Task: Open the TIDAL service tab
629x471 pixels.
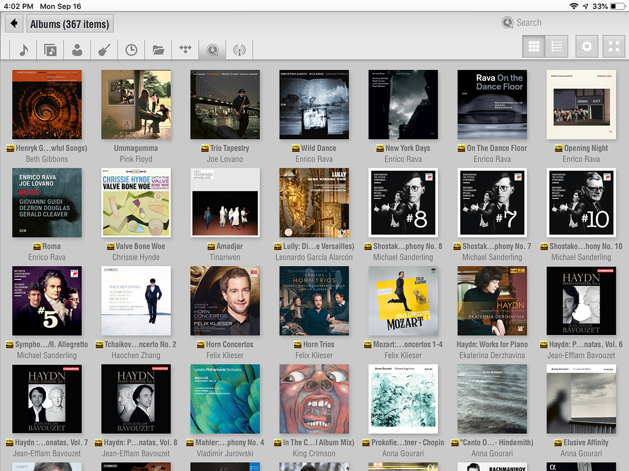Action: [186, 50]
